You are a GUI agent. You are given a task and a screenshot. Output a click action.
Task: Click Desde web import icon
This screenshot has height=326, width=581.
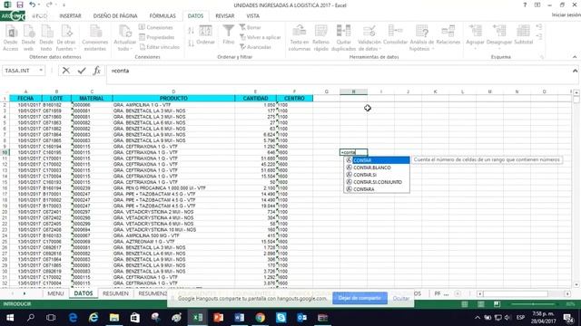pyautogui.click(x=28, y=38)
